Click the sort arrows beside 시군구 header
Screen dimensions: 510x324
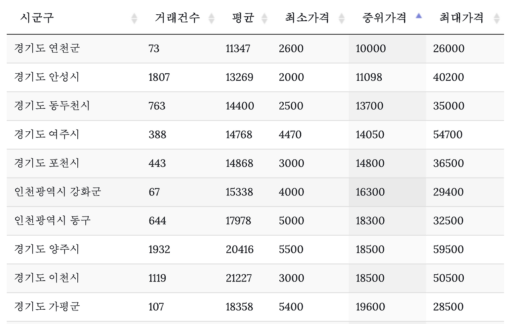[134, 17]
